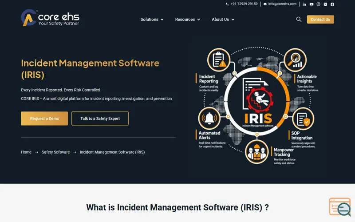355x222 pixels.
Task: Open the floating search widget icon
Action: tap(340, 206)
